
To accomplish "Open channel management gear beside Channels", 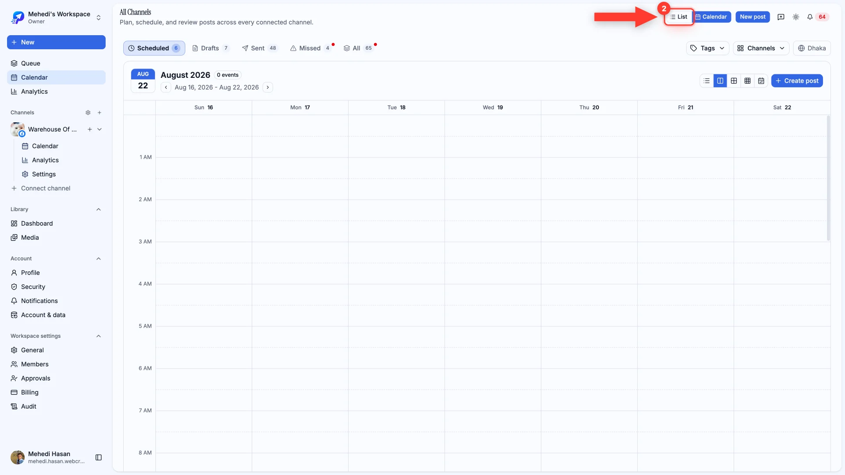I will pos(88,113).
